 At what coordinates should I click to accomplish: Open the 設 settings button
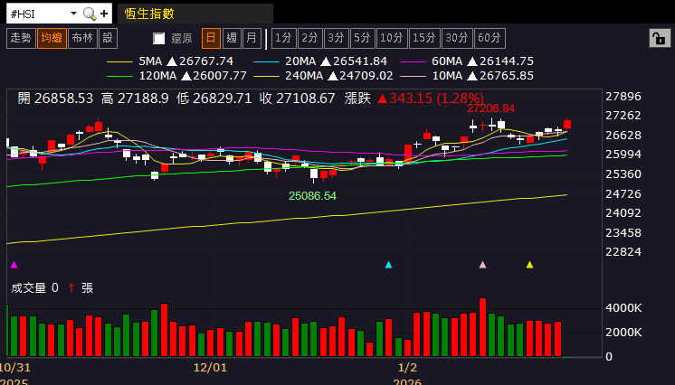point(108,38)
